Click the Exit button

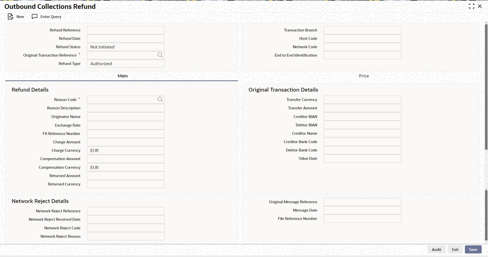[455, 250]
